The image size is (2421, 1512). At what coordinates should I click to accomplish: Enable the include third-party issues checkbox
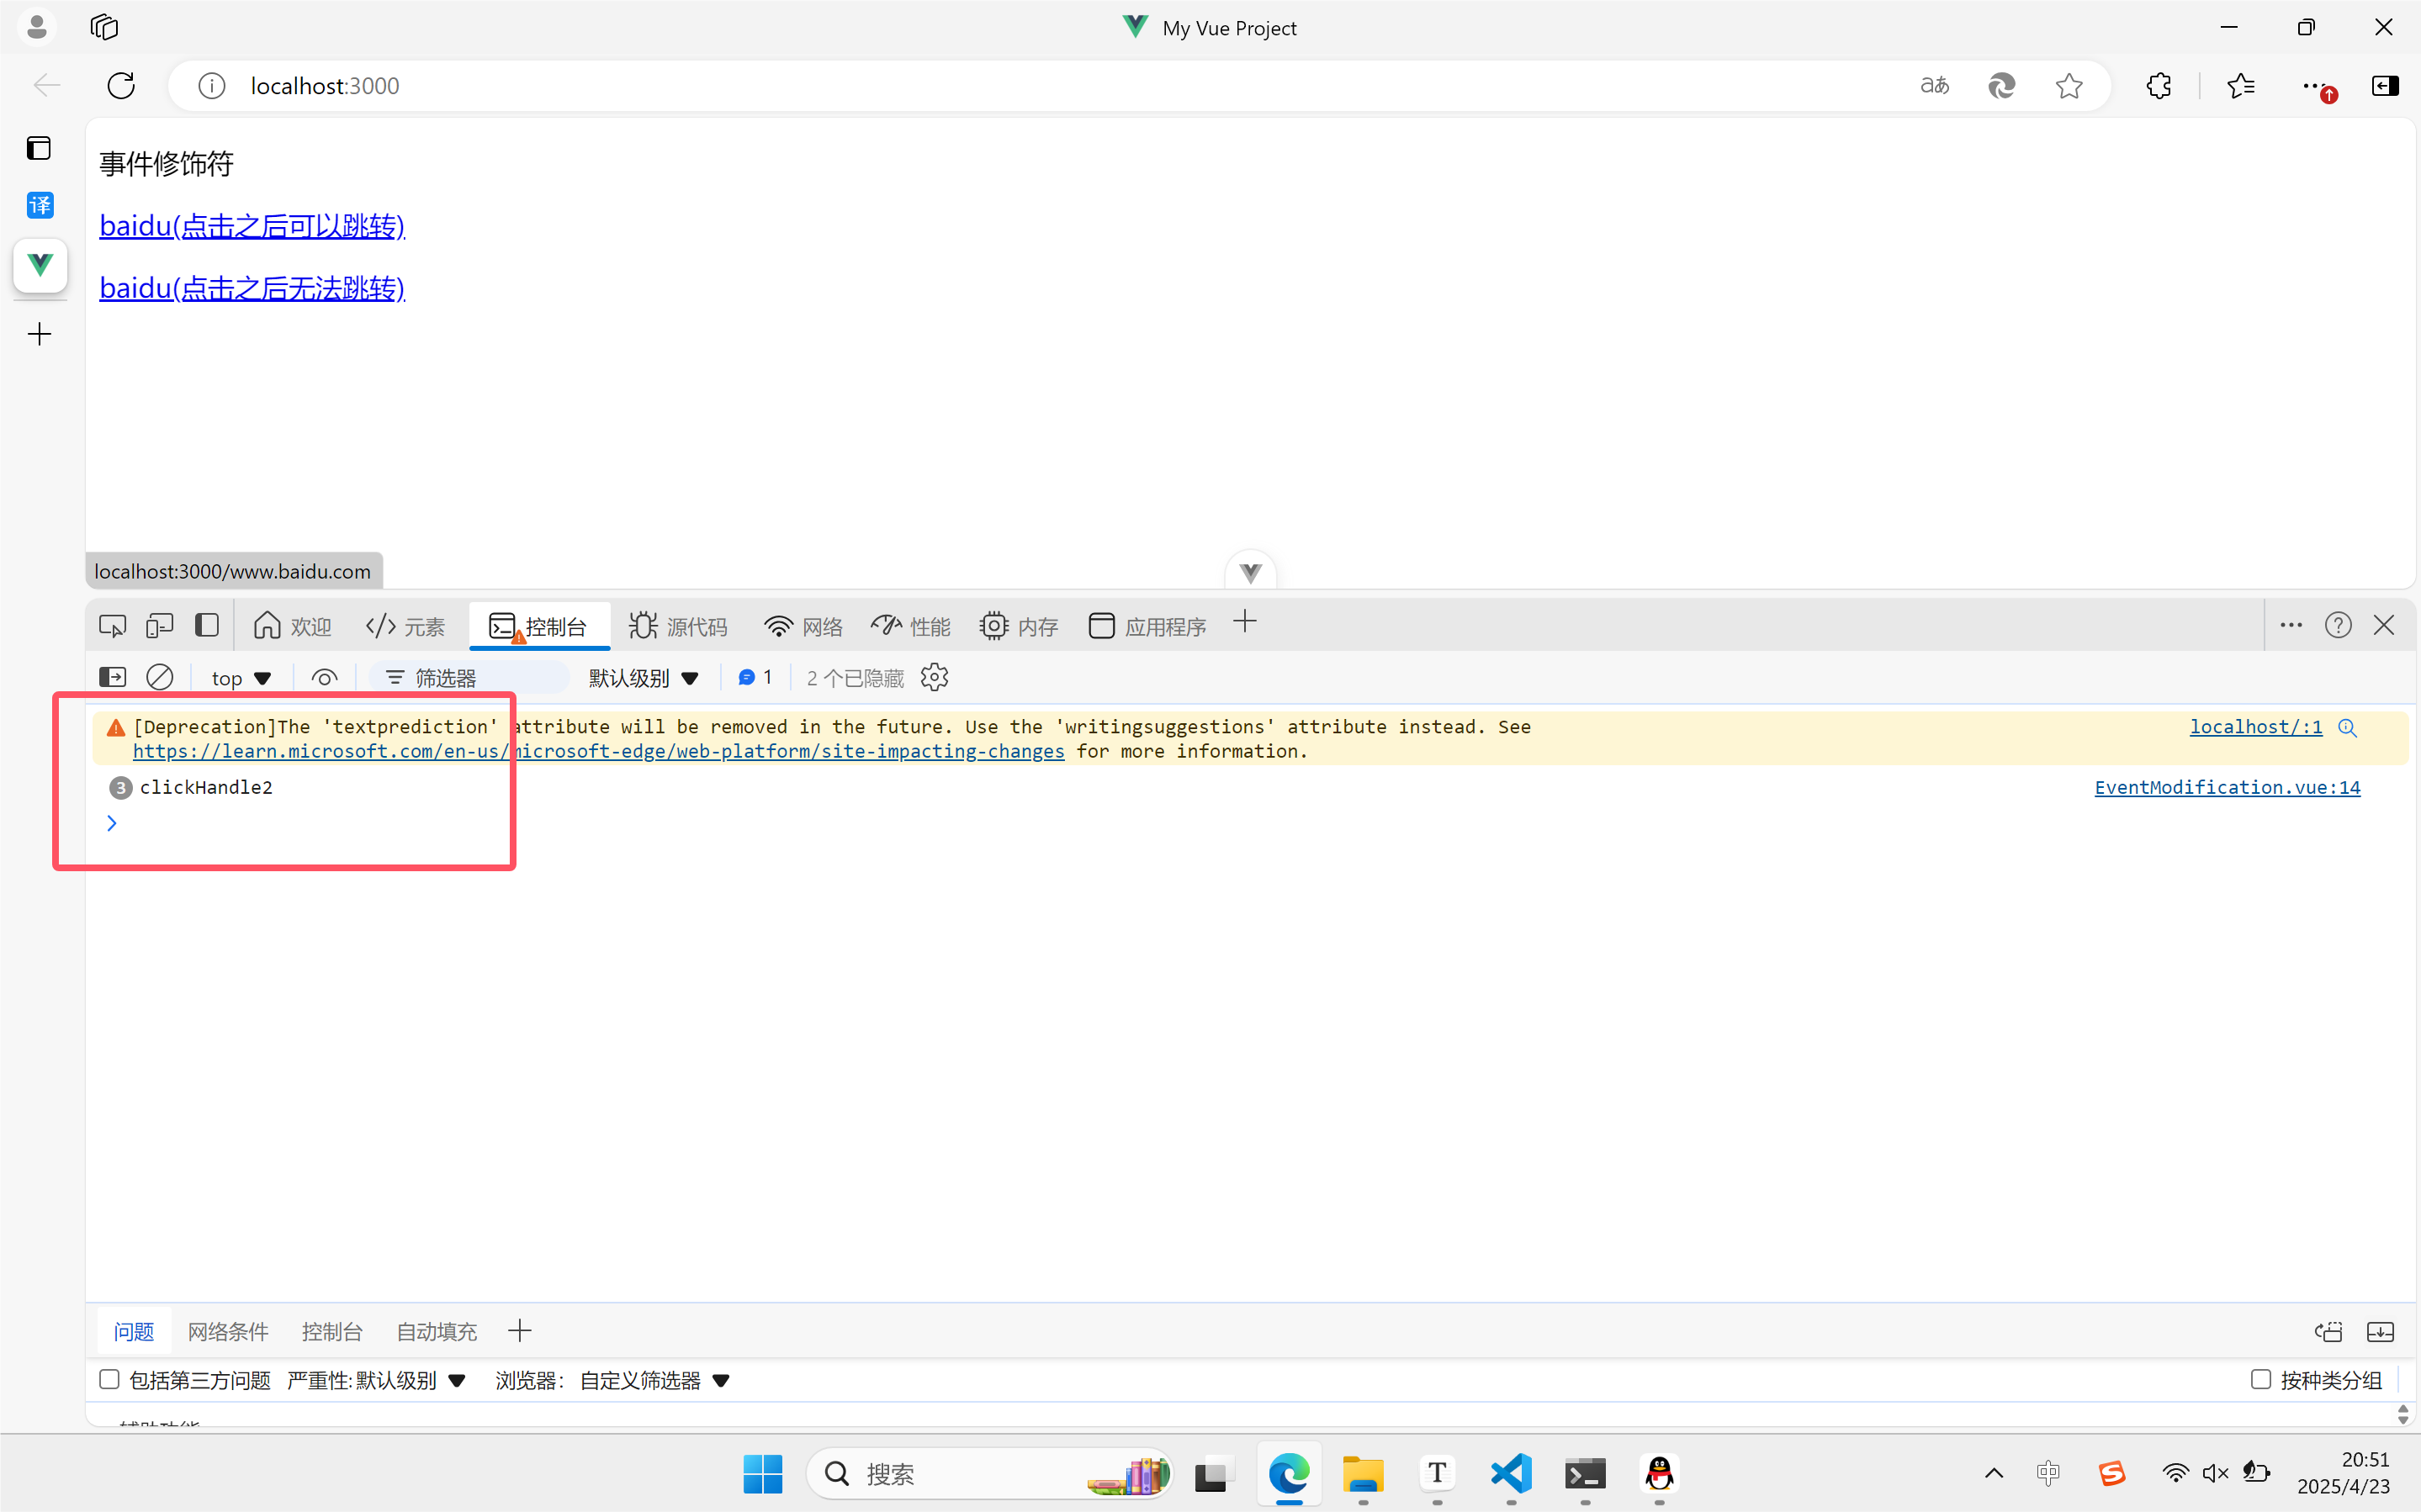pyautogui.click(x=110, y=1379)
